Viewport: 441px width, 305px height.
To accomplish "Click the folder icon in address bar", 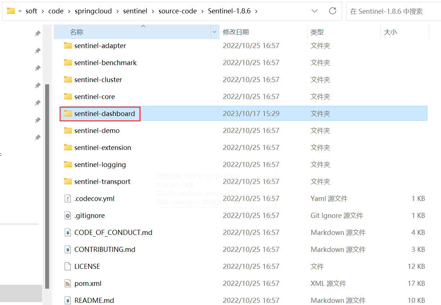I will tap(11, 11).
